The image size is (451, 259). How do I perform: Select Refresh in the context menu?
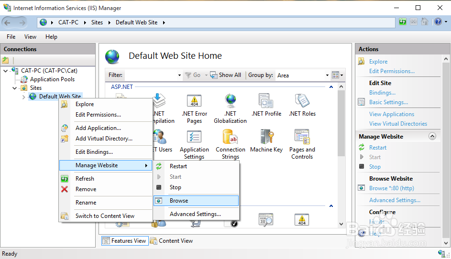[106, 179]
